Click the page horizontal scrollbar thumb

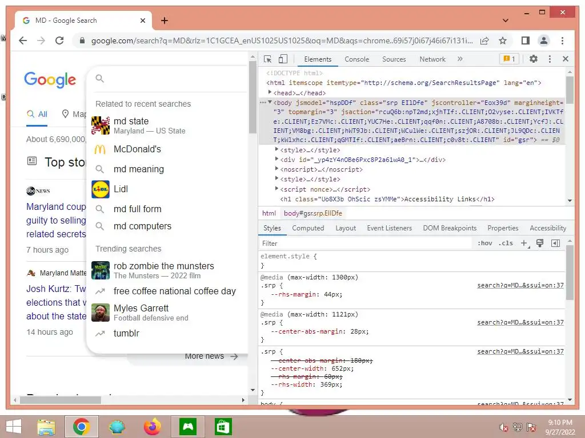(x=61, y=400)
